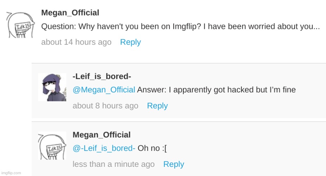Click Megan_Official's avatar on the top comment
326x176 pixels.
tap(20, 25)
